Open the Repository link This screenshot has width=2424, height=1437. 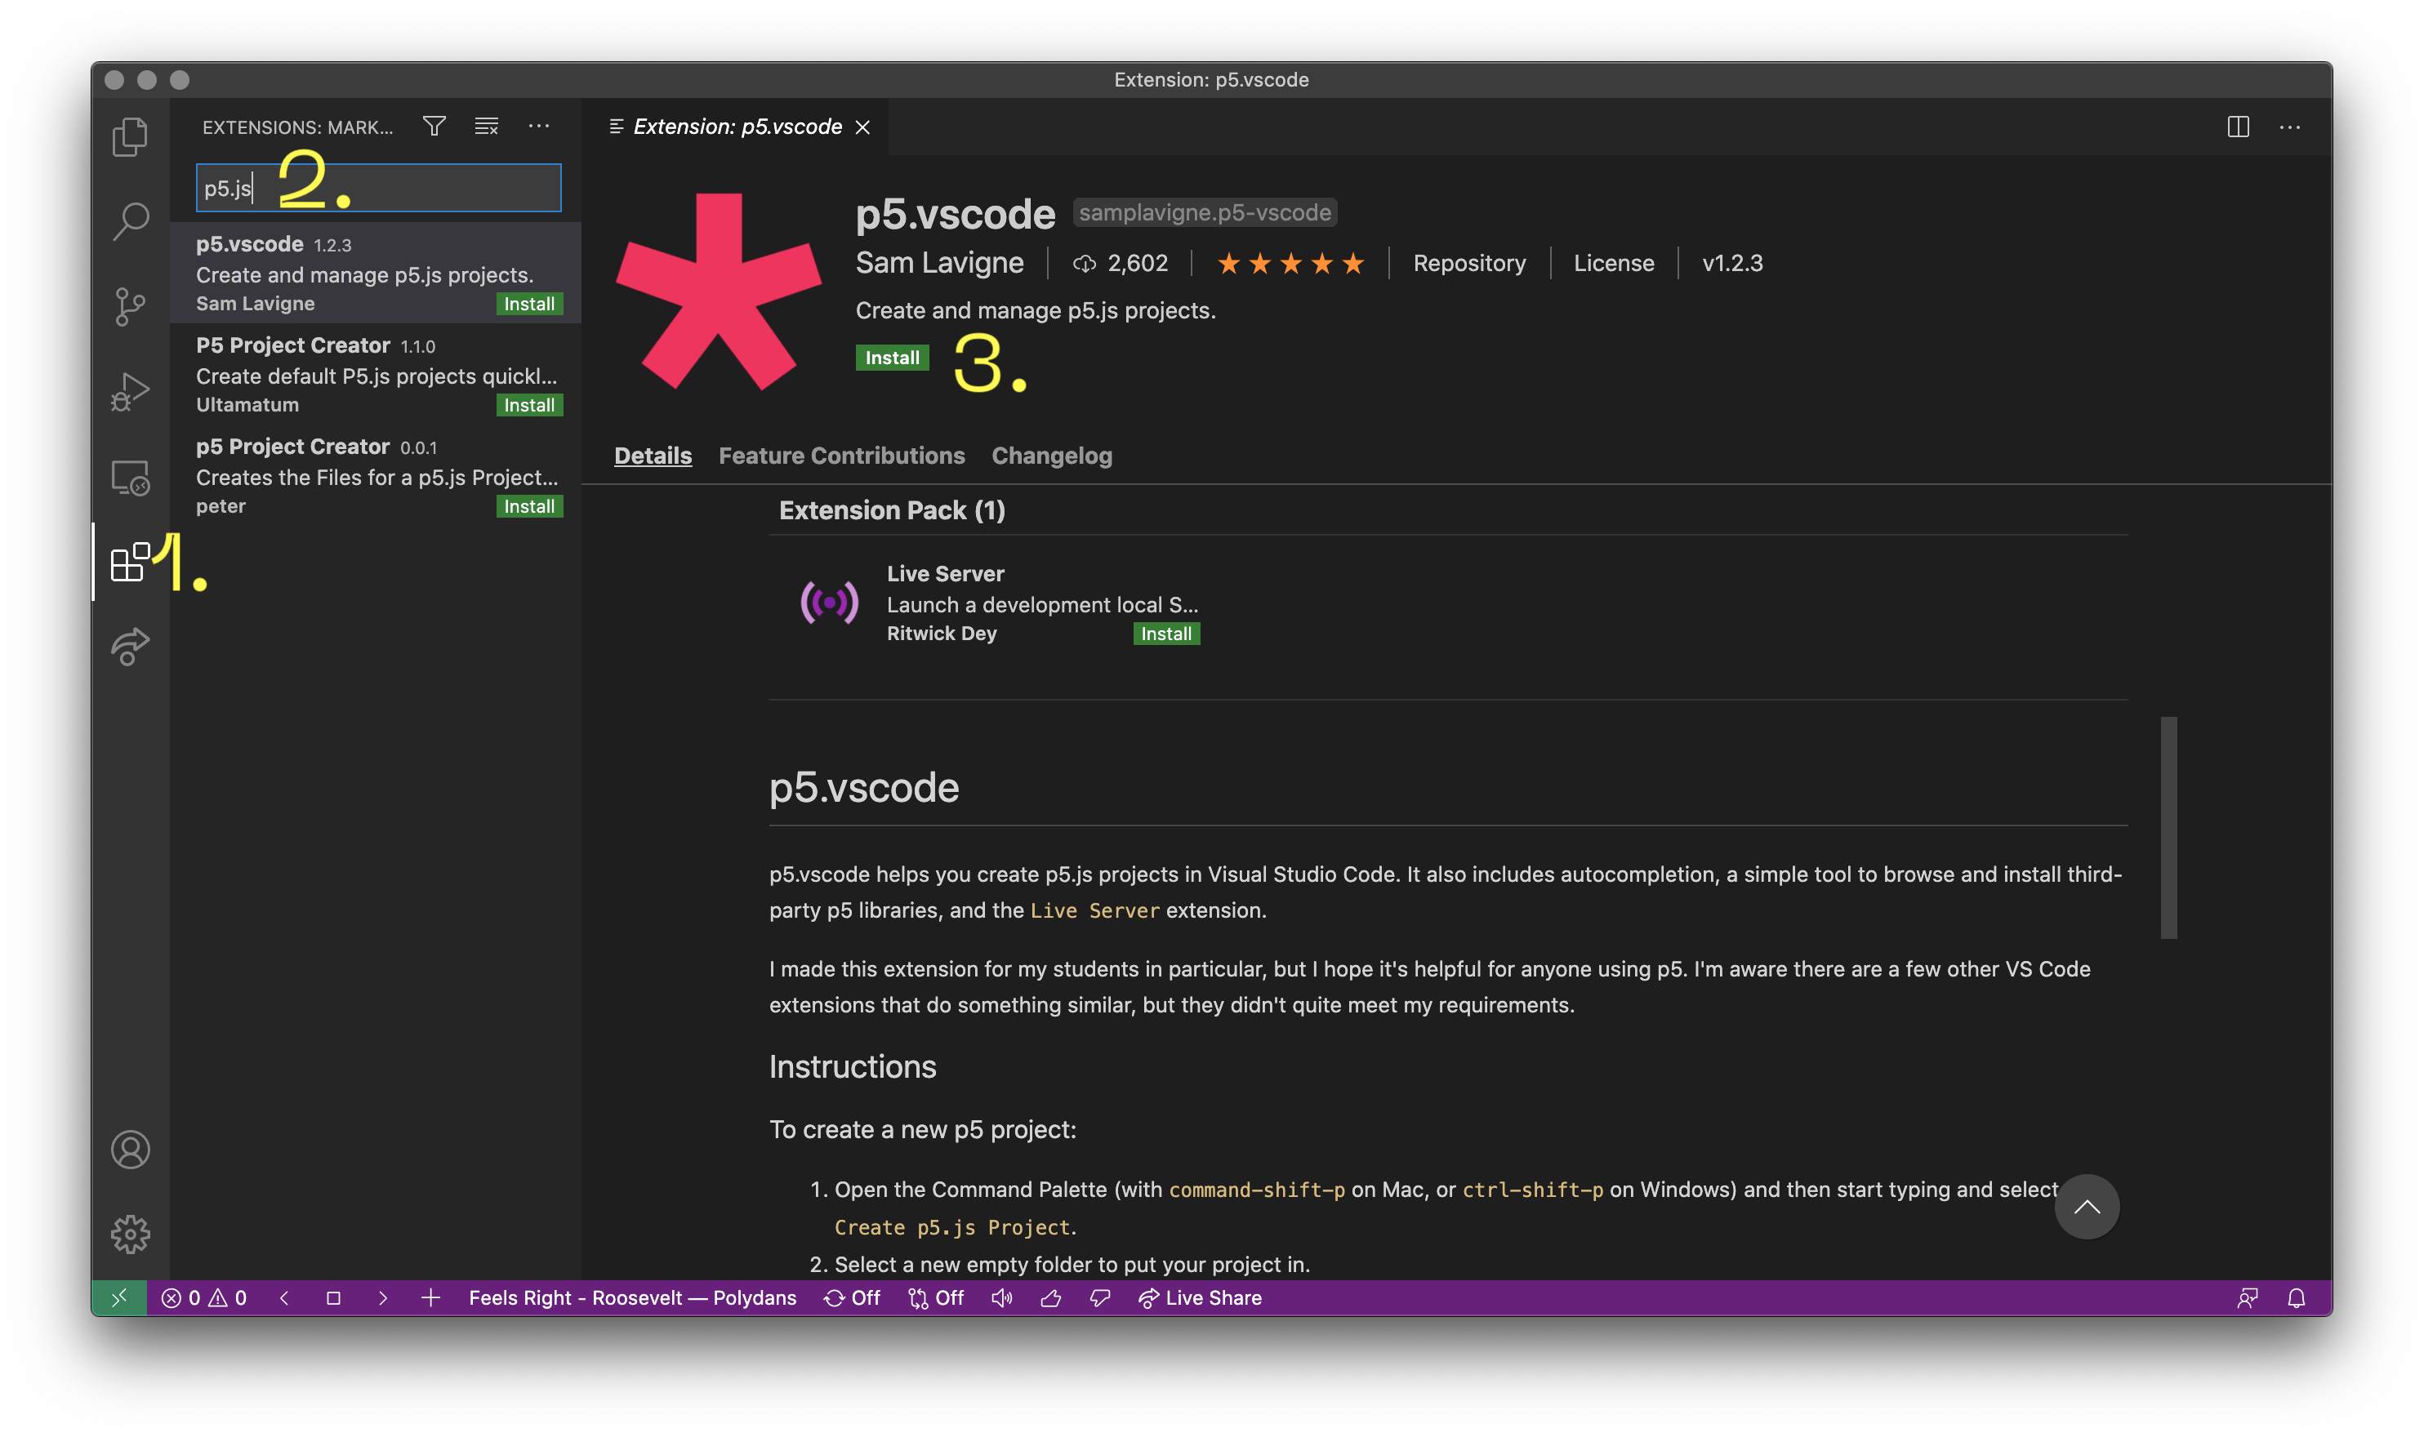[x=1468, y=264]
